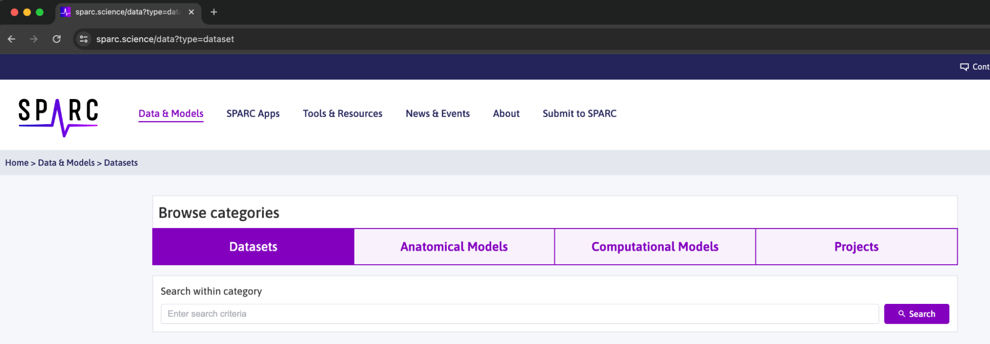Open Tools & Resources menu
Viewport: 990px width, 344px height.
[x=343, y=113]
